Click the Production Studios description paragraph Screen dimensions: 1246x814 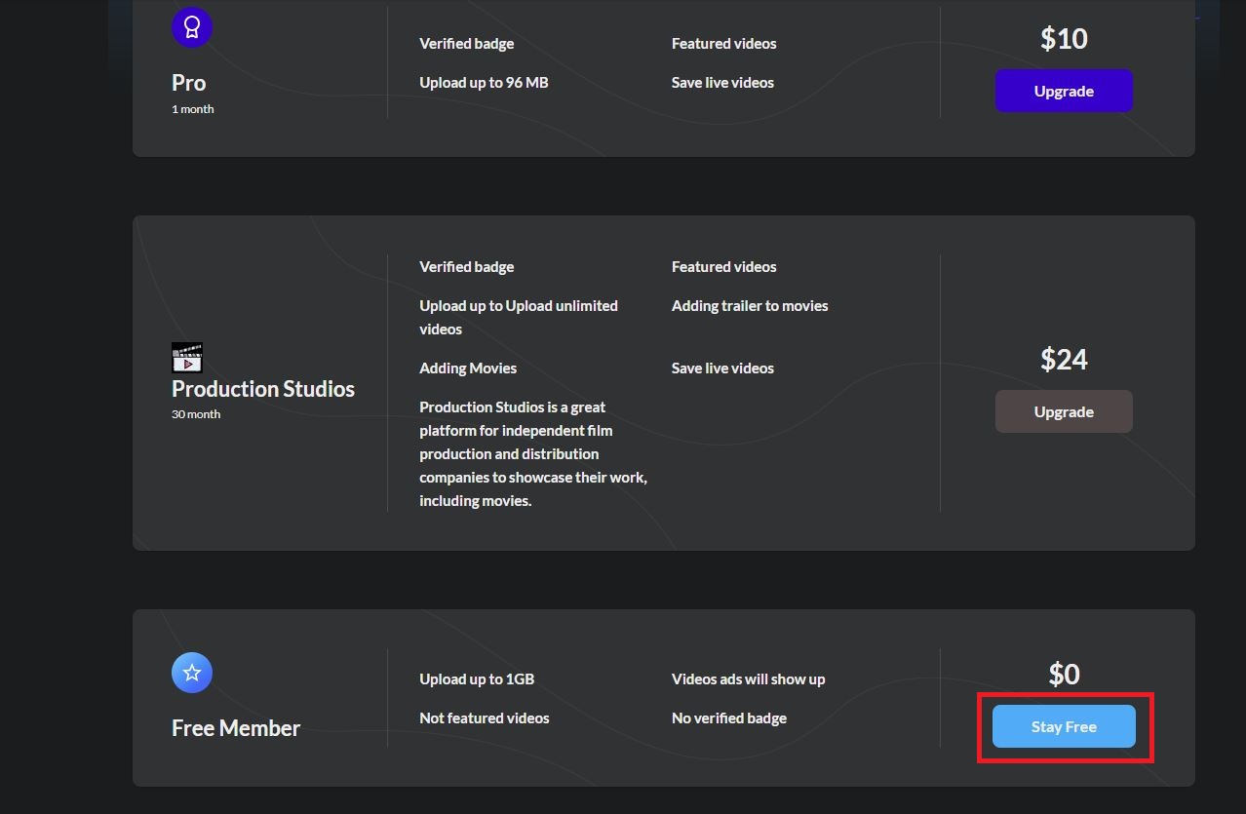point(533,453)
